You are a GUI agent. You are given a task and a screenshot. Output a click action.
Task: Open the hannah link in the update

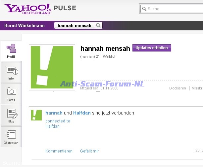(x=54, y=113)
